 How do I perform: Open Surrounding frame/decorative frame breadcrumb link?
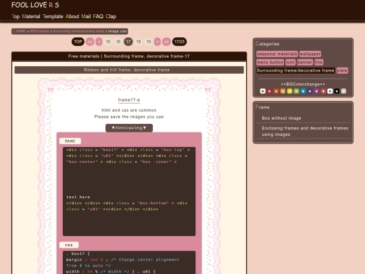click(78, 31)
